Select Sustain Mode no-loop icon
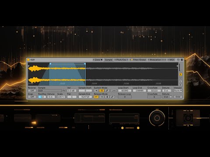Viewport: 210px width, 157px height. [96, 91]
